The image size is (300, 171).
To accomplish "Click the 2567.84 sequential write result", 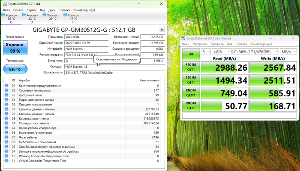I will (x=273, y=67).
